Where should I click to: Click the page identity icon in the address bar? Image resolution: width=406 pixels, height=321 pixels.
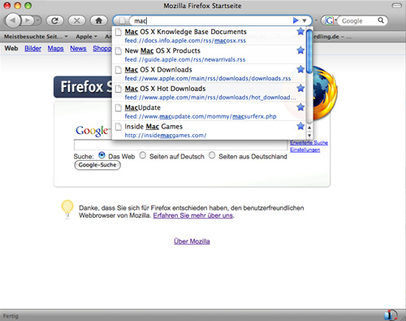point(123,20)
